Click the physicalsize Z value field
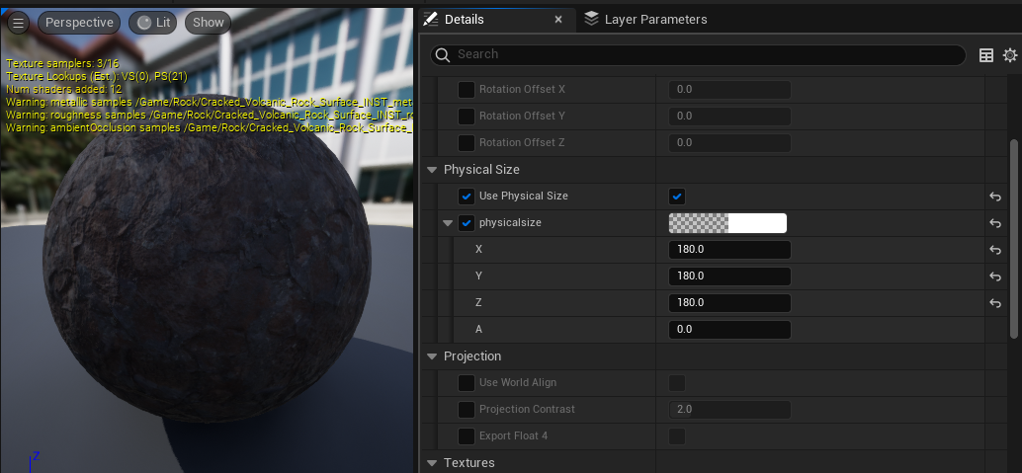 (729, 303)
